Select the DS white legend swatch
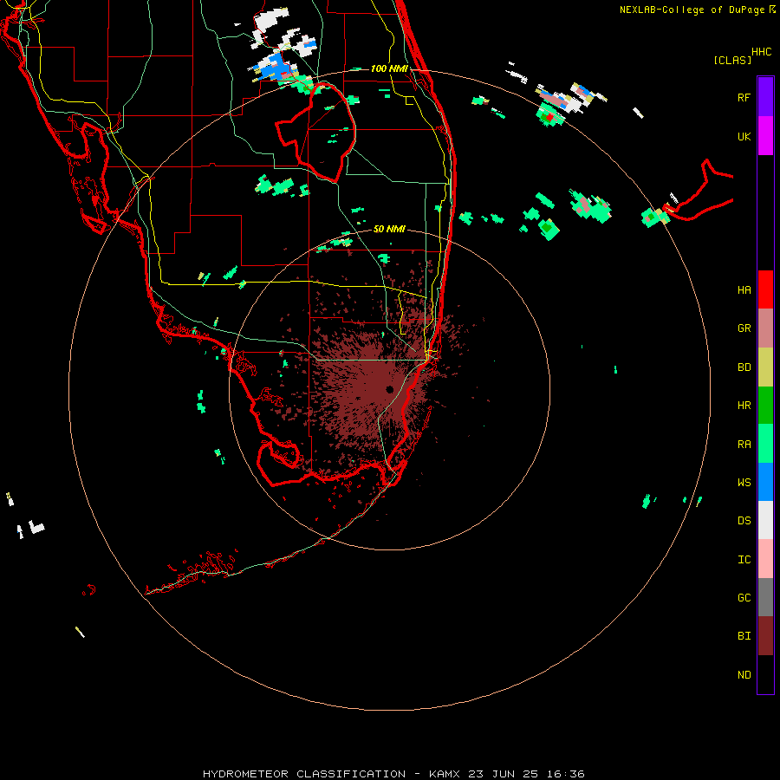This screenshot has height=780, width=780. 765,520
